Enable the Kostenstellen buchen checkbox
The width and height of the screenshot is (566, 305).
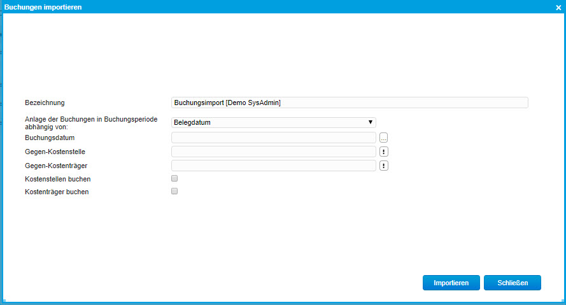pyautogui.click(x=174, y=179)
